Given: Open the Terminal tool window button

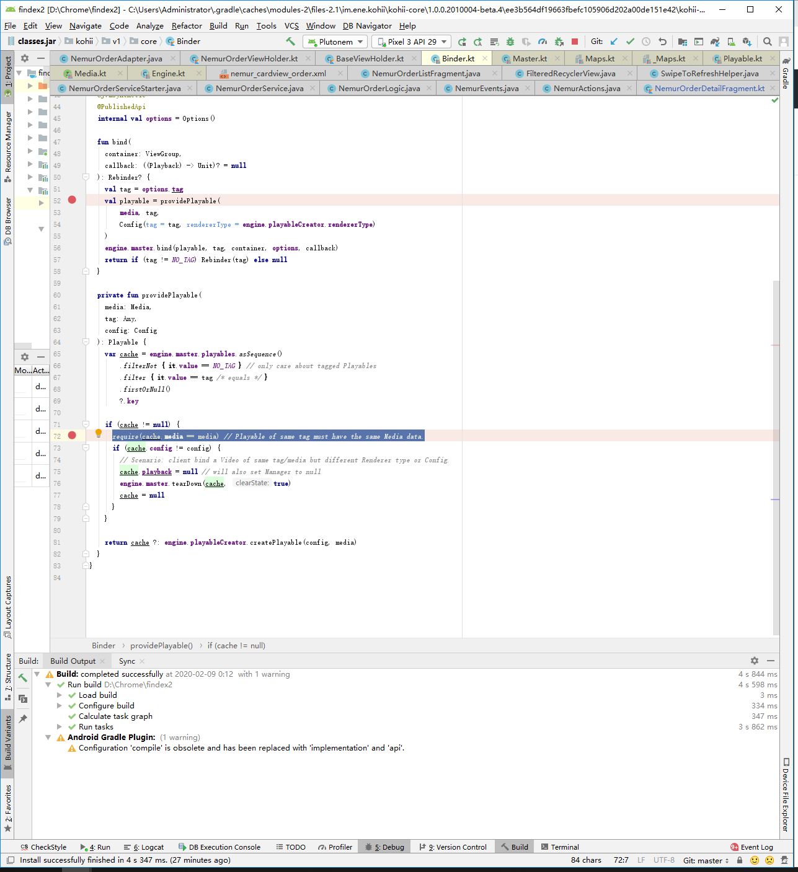Looking at the screenshot, I should click(x=560, y=847).
